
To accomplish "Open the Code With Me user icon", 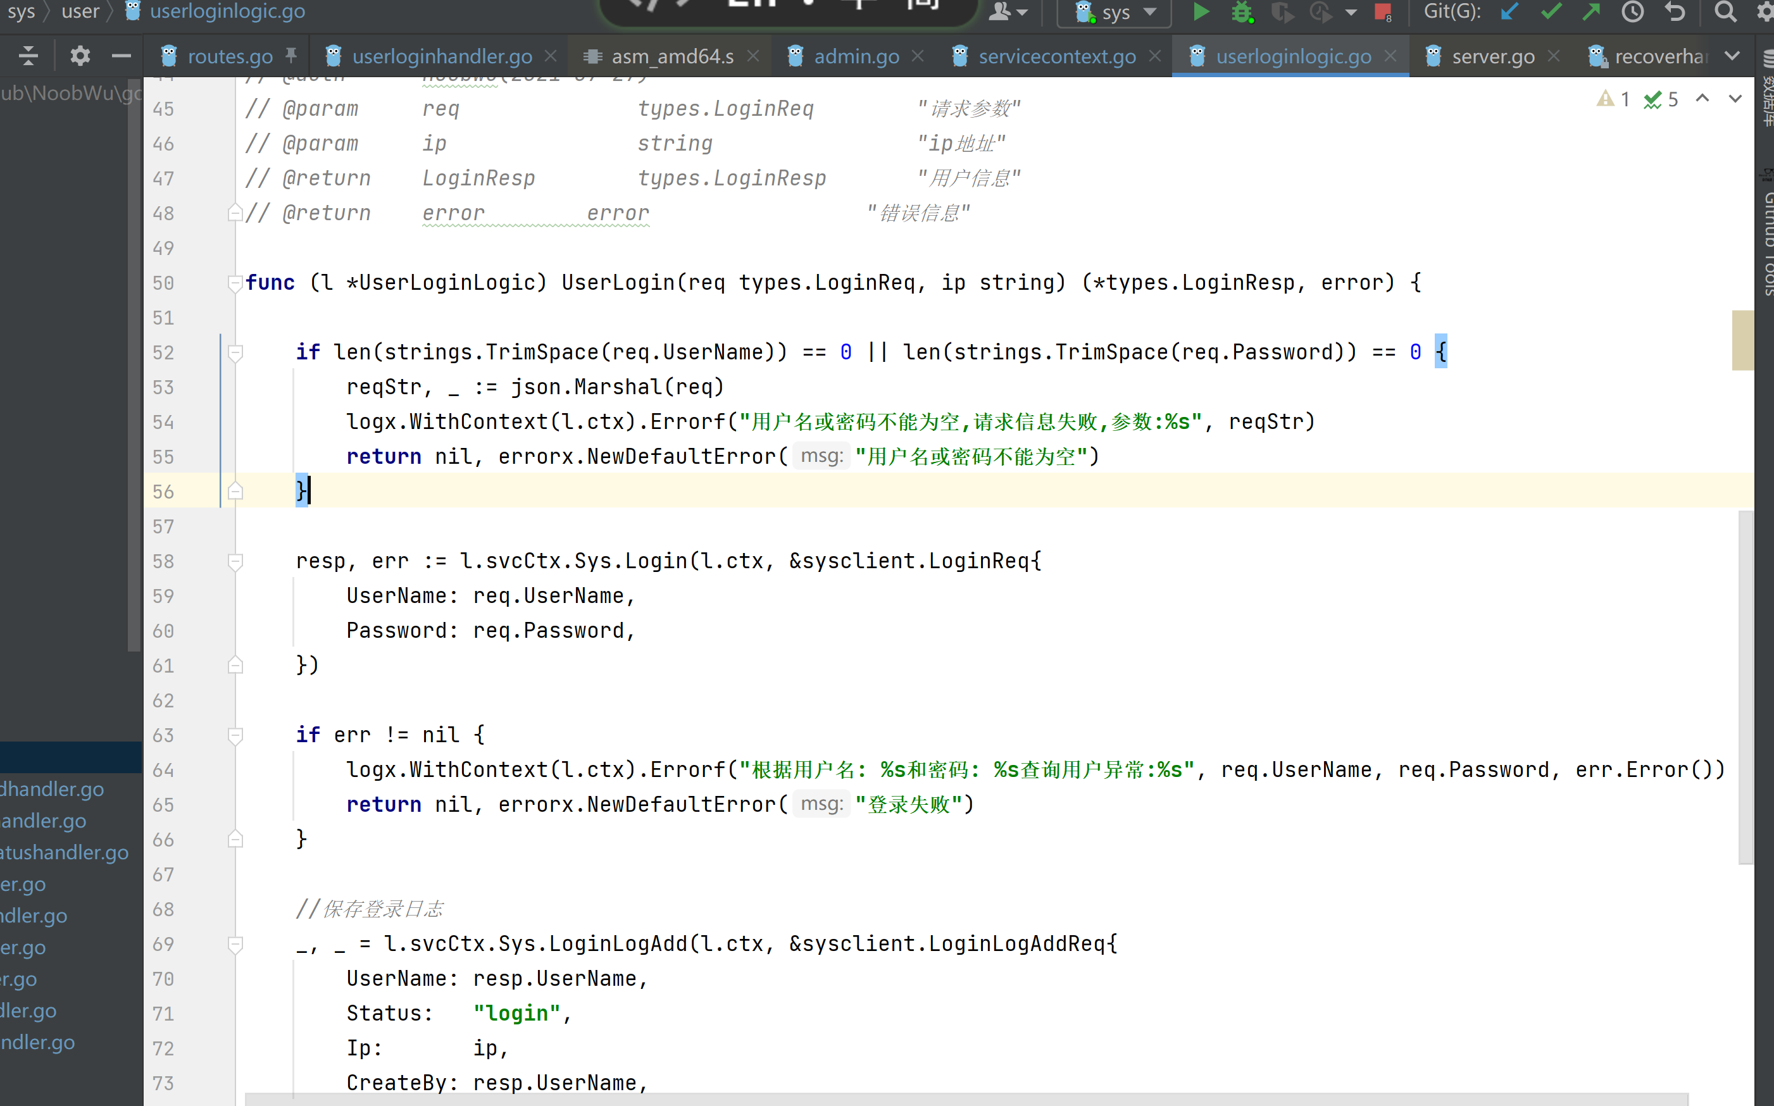I will click(x=1008, y=11).
